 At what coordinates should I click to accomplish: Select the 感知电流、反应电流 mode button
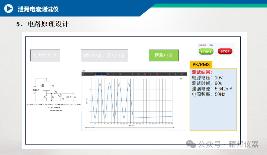coord(104,55)
